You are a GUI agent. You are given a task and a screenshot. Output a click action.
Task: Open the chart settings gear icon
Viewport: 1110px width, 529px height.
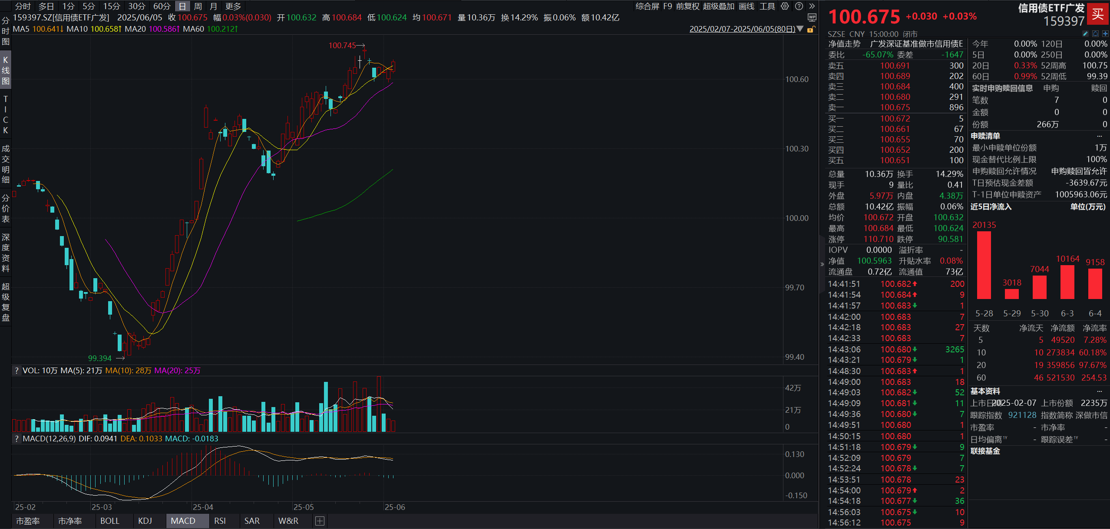[785, 6]
